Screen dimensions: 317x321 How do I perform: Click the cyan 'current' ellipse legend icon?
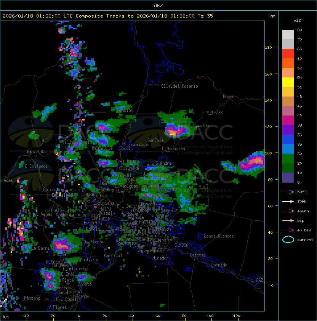click(x=288, y=239)
